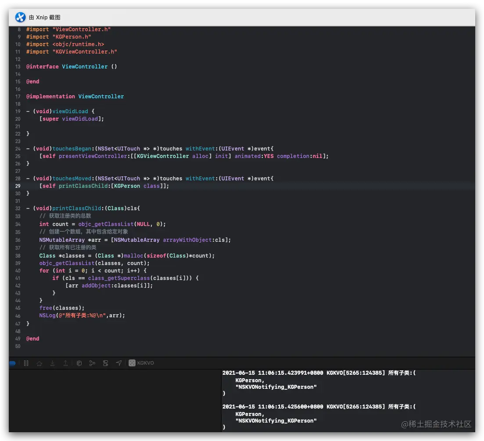484x441 pixels.
Task: Click the Xnip app icon in title bar
Action: [x=20, y=17]
